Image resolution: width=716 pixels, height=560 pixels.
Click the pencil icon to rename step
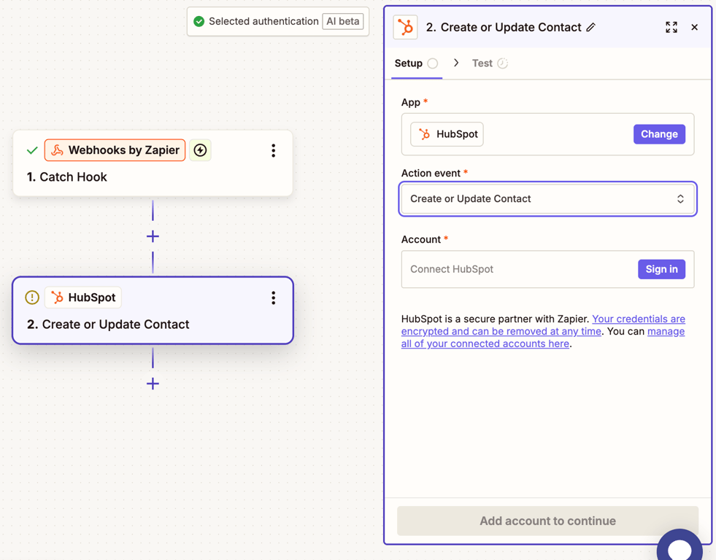click(x=591, y=28)
